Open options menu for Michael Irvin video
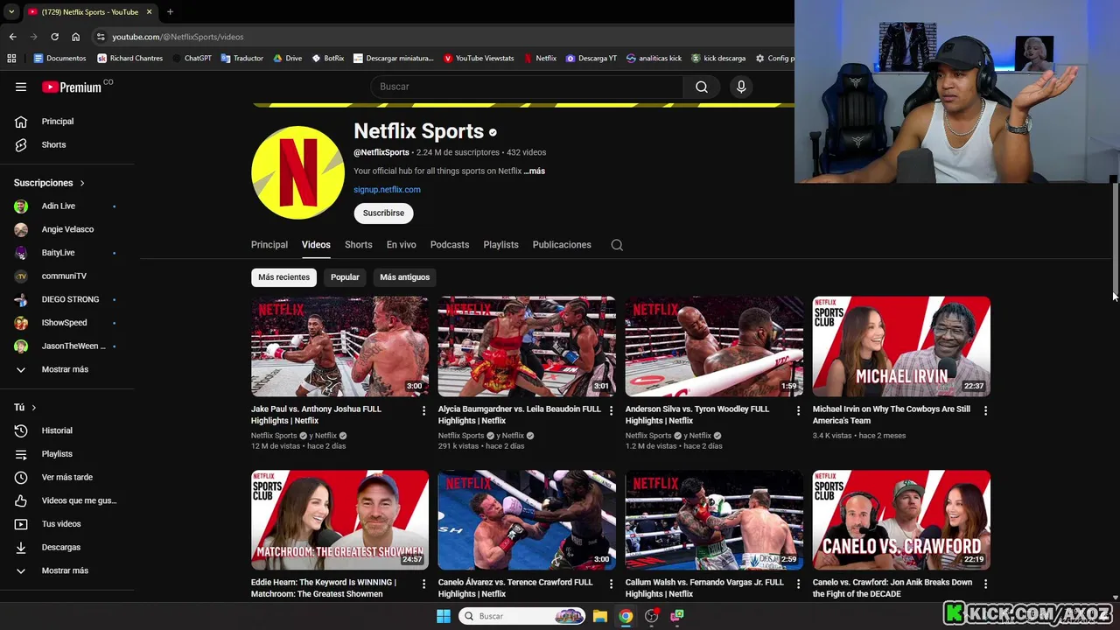The image size is (1120, 630). pyautogui.click(x=986, y=410)
